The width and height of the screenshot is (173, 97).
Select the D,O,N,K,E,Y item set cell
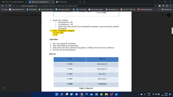coord(102,70)
